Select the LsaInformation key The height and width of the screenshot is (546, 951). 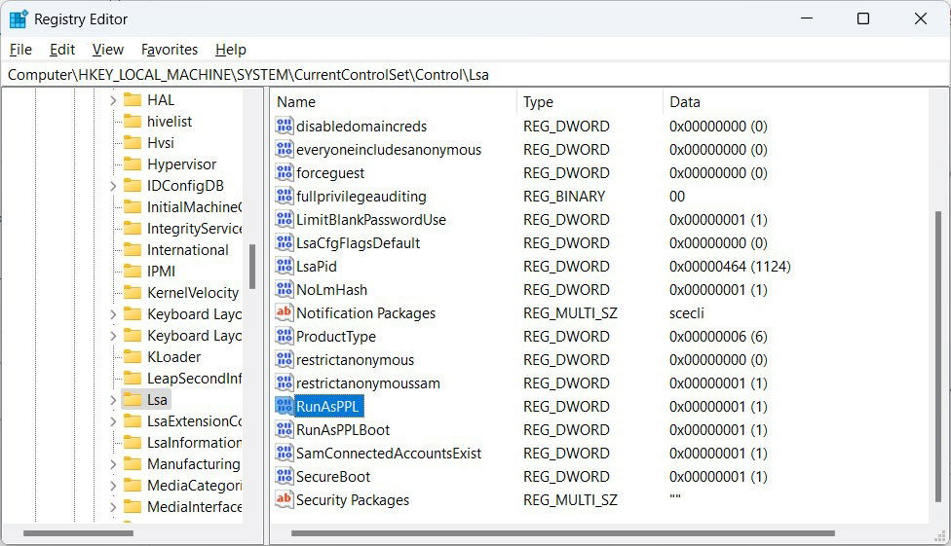[194, 443]
